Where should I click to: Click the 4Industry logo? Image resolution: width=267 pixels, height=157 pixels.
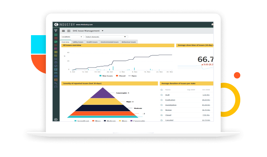(x=64, y=25)
